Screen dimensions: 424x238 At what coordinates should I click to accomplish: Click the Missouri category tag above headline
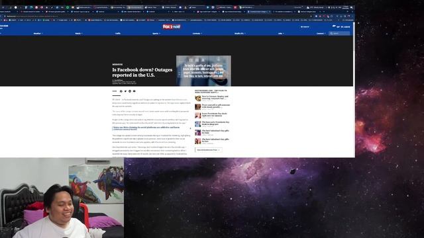[x=117, y=65]
